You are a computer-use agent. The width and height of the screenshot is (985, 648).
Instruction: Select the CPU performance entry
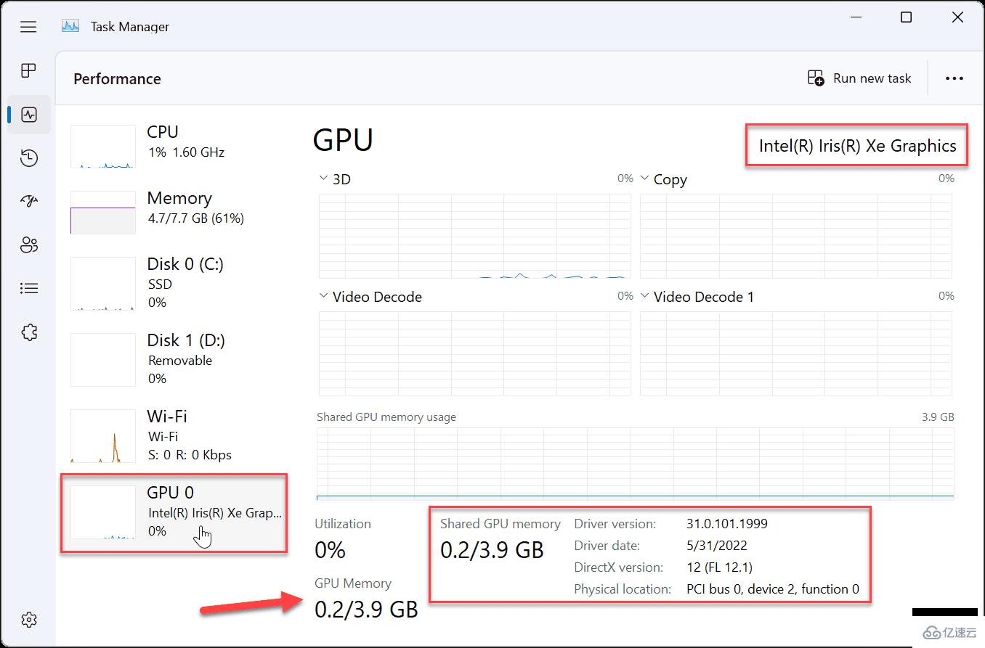tap(174, 145)
